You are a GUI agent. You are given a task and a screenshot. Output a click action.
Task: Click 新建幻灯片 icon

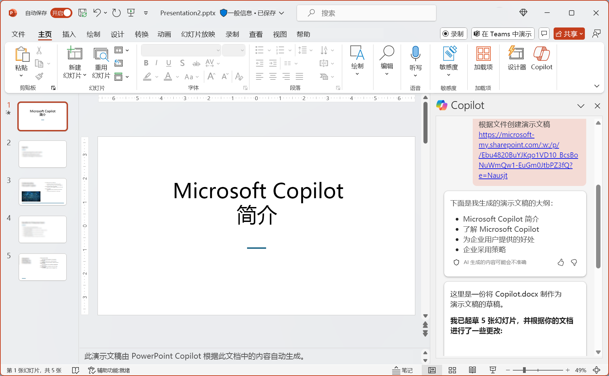(74, 54)
